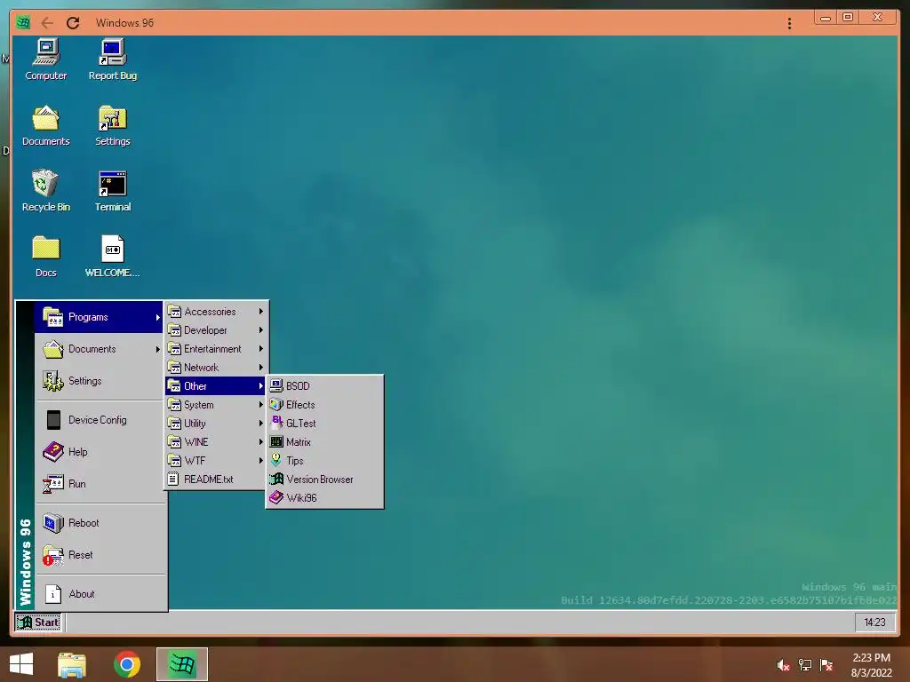Expand the Network submenu
The width and height of the screenshot is (910, 682).
click(x=216, y=367)
